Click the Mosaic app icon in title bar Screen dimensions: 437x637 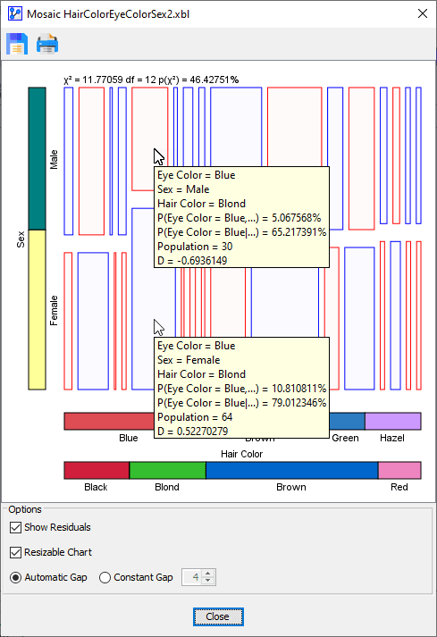point(15,13)
